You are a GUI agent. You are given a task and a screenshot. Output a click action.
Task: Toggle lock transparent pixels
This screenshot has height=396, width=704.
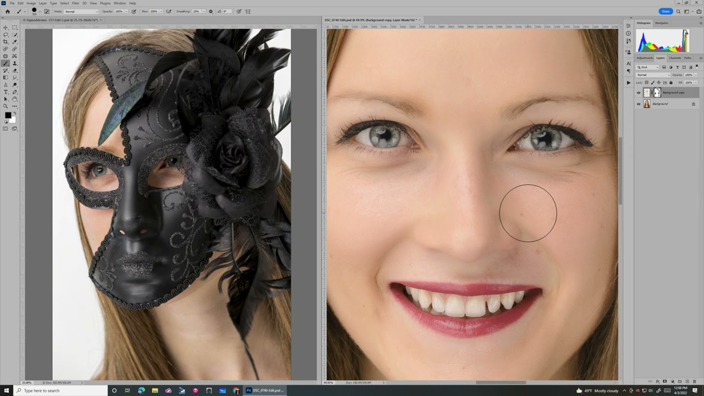coord(647,82)
